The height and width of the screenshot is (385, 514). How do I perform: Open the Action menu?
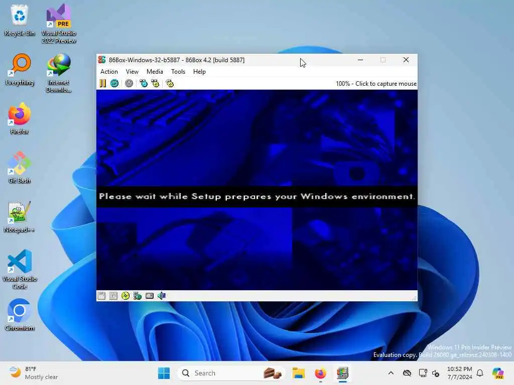click(x=109, y=72)
